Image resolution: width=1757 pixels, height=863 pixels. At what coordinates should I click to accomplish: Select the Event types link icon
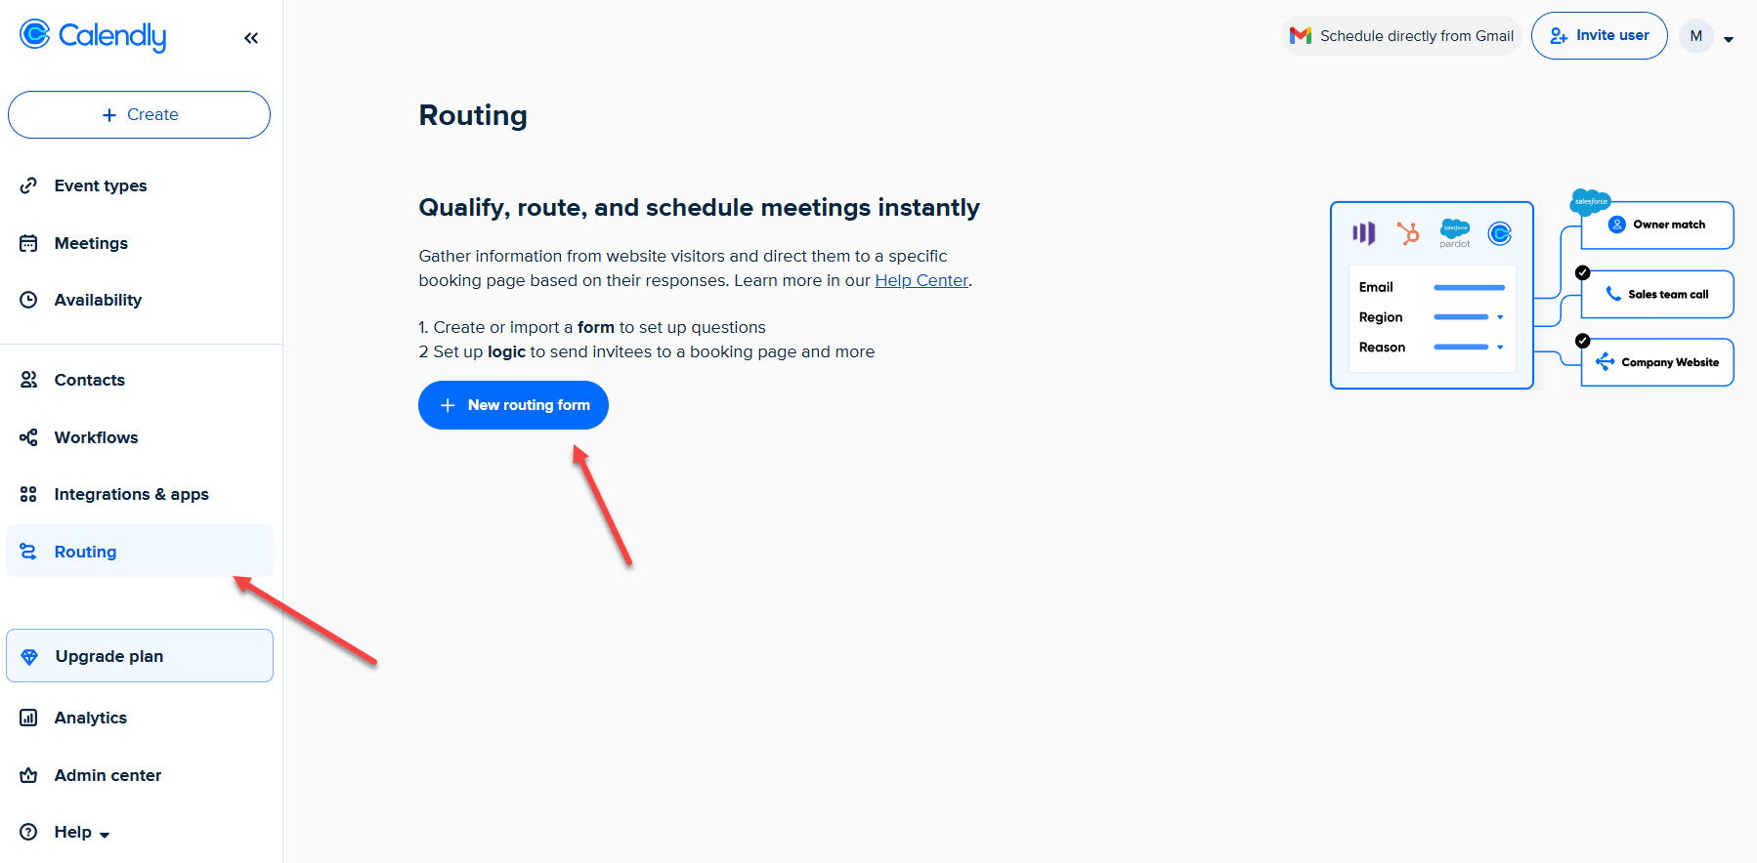point(29,185)
